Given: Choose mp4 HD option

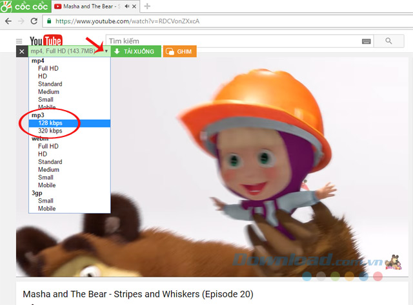Looking at the screenshot, I should [x=70, y=77].
